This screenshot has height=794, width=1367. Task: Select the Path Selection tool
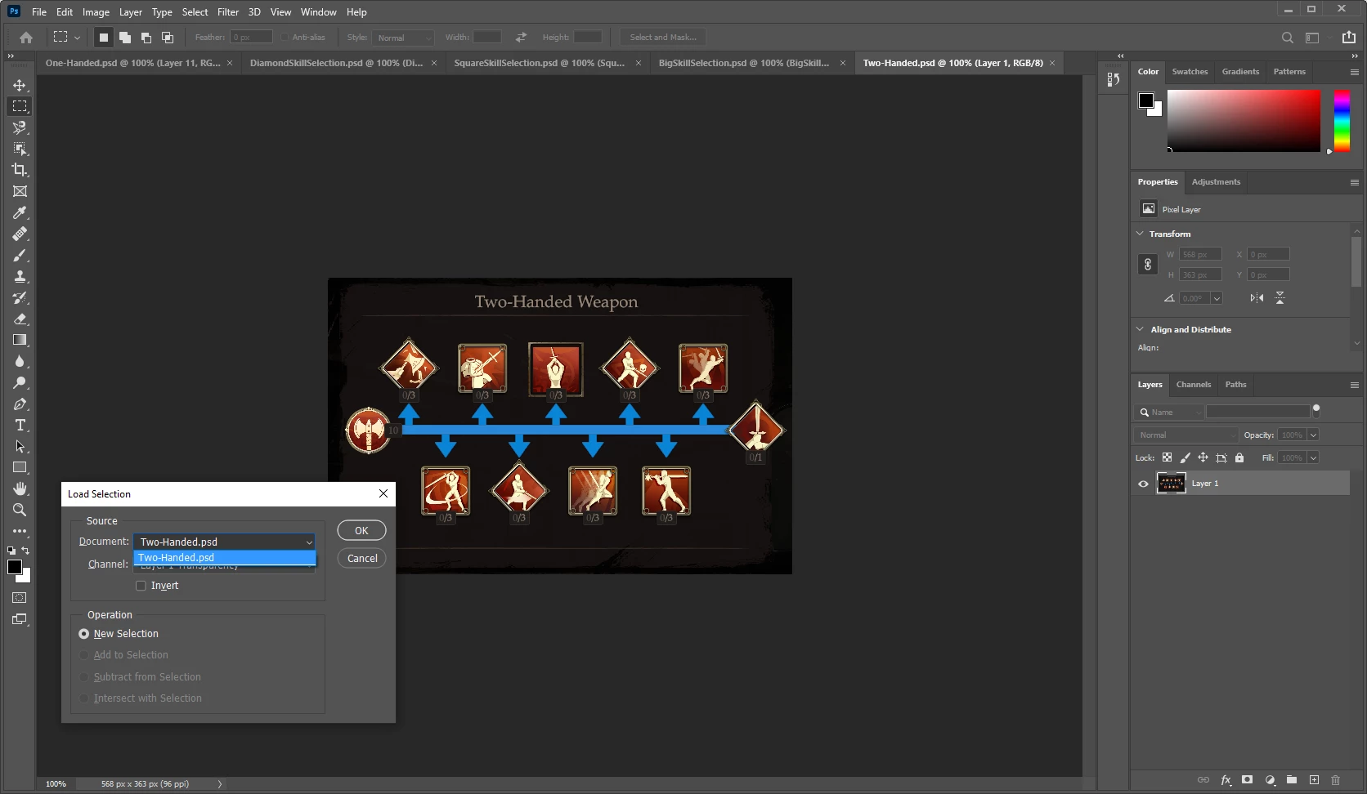tap(20, 446)
